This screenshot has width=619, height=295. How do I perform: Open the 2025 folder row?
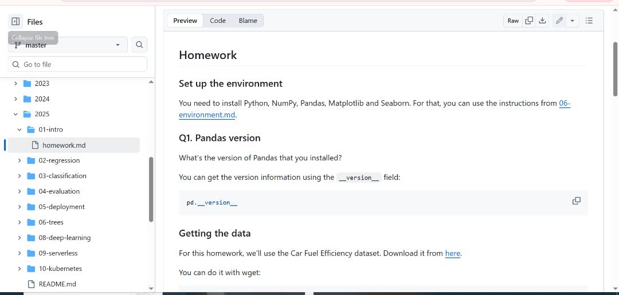point(74,114)
